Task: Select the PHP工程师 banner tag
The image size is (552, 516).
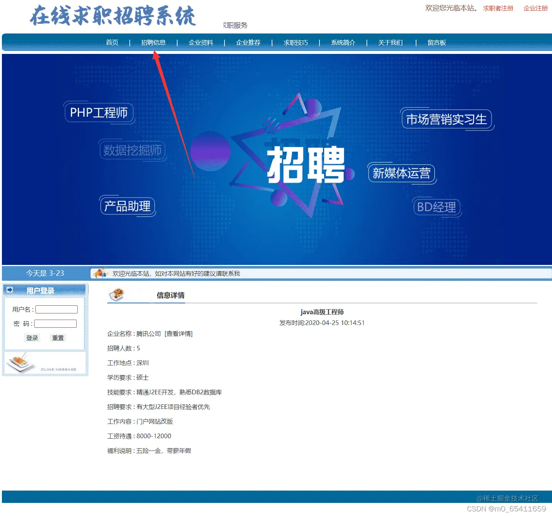Action: coord(99,112)
